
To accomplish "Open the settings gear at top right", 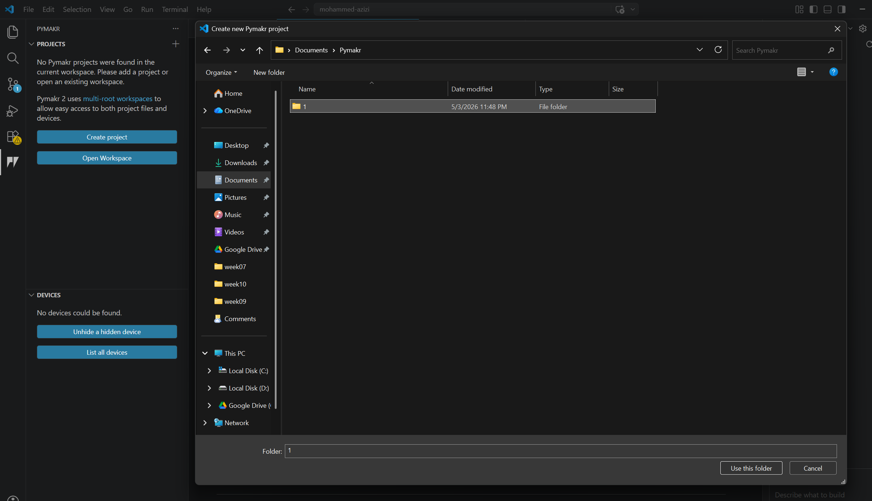I will click(863, 29).
